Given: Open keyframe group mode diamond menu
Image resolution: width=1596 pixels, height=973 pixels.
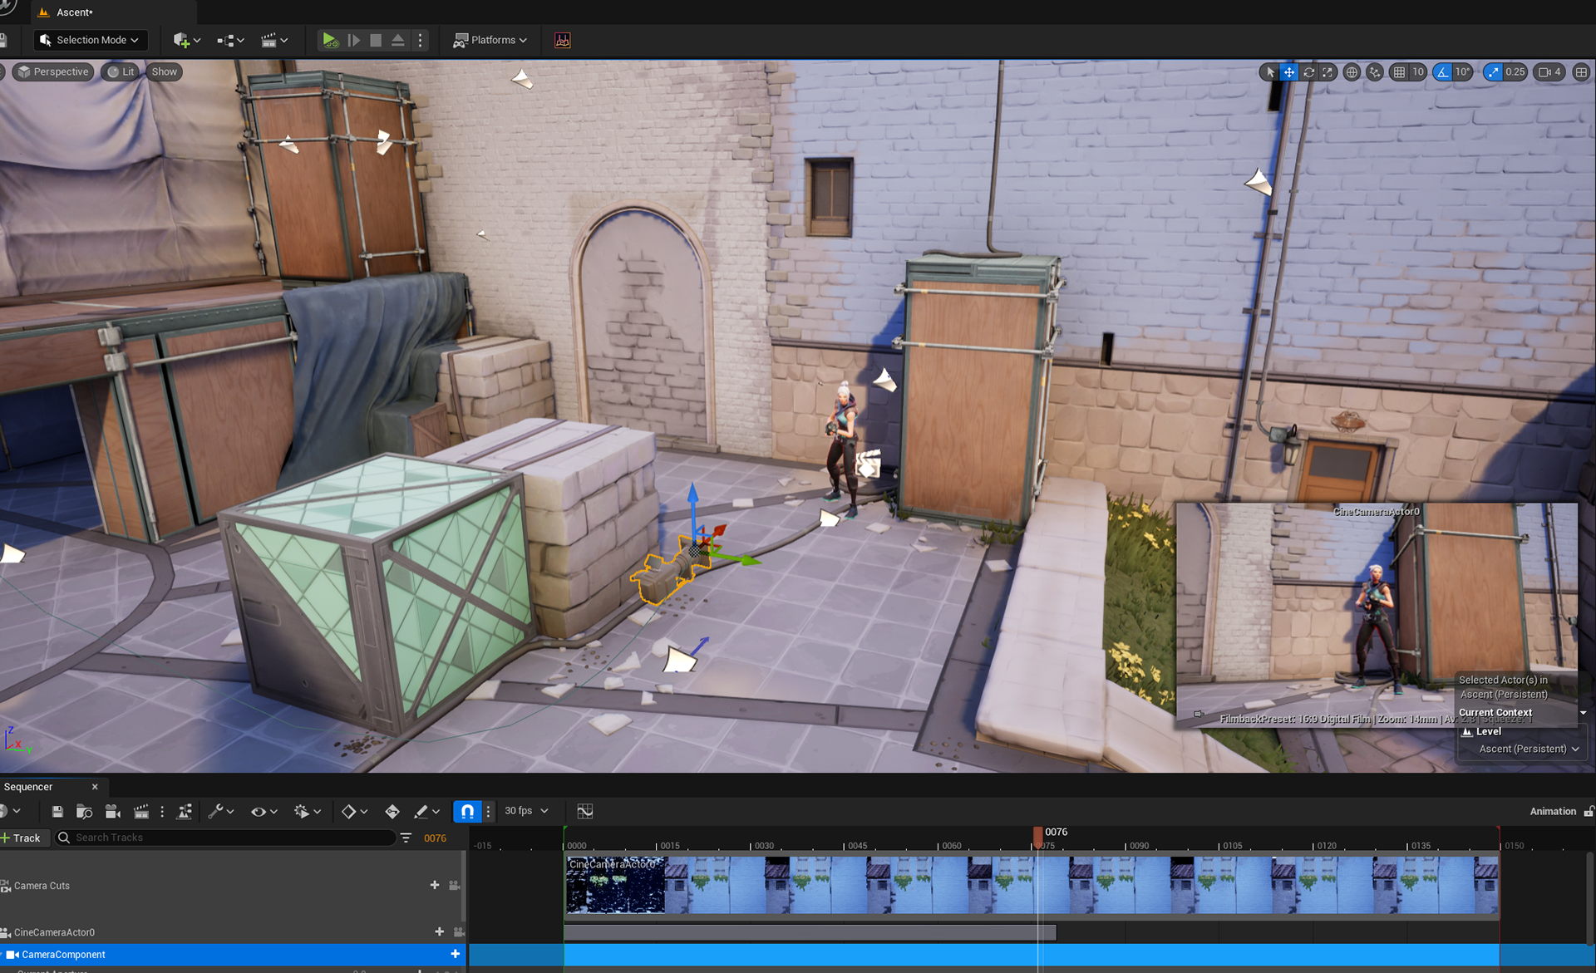Looking at the screenshot, I should 355,811.
